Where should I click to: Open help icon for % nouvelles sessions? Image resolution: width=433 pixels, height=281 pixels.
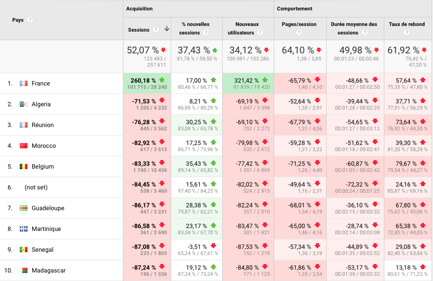tap(206, 33)
